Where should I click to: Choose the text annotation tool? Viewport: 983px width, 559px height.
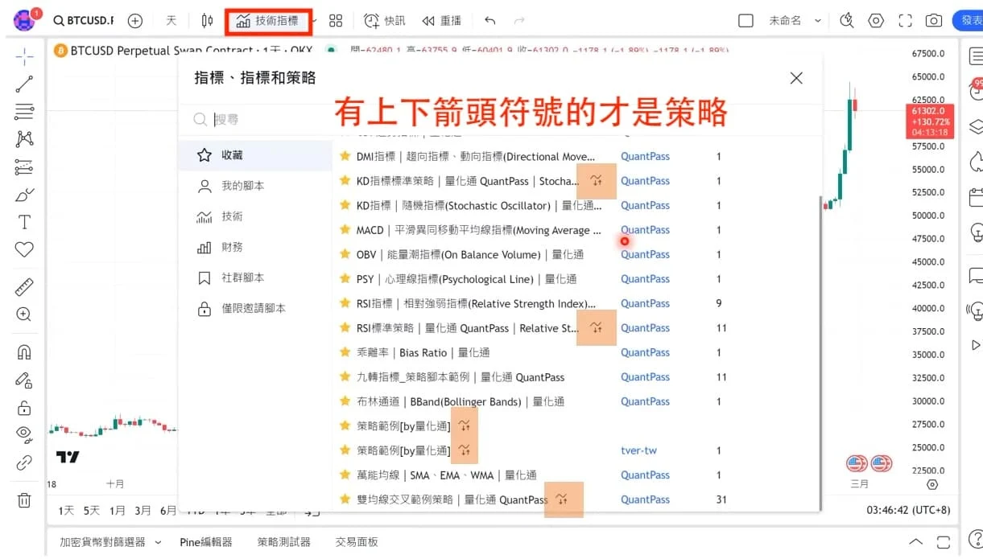(x=24, y=222)
